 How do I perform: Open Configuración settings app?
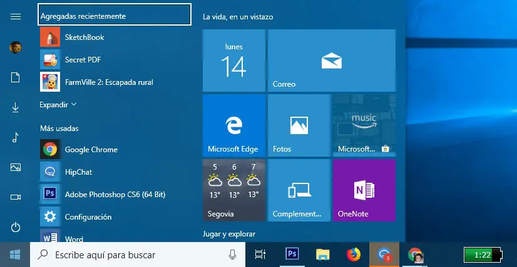(114, 216)
